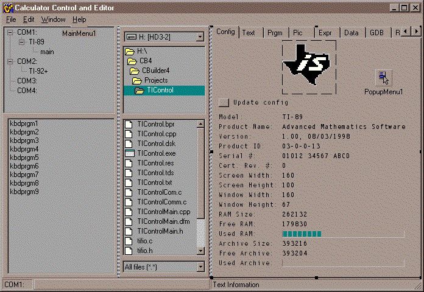Select kbdprgm8 in the program list
The image size is (424, 292).
24,183
